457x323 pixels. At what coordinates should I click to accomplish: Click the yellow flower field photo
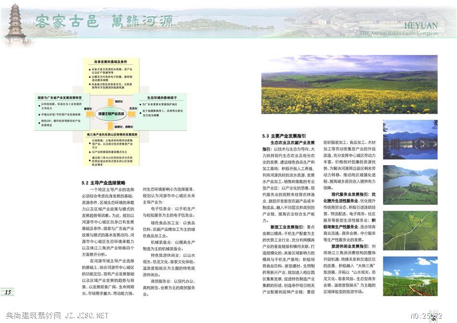[x=349, y=84]
